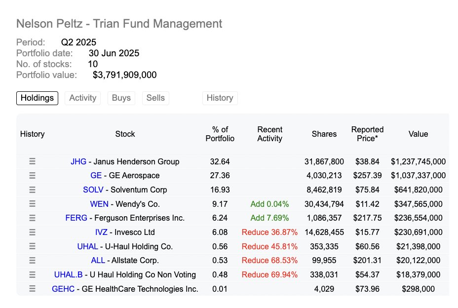This screenshot has width=458, height=308.
Task: Click the '31,867,800' shares cell
Action: (x=324, y=161)
